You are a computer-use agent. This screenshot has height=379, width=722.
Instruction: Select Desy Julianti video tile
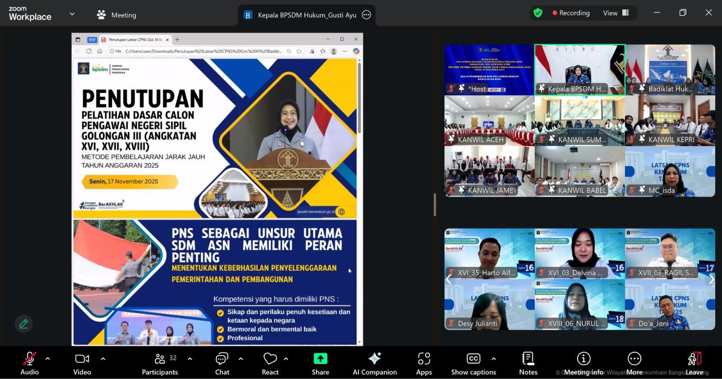click(x=489, y=305)
